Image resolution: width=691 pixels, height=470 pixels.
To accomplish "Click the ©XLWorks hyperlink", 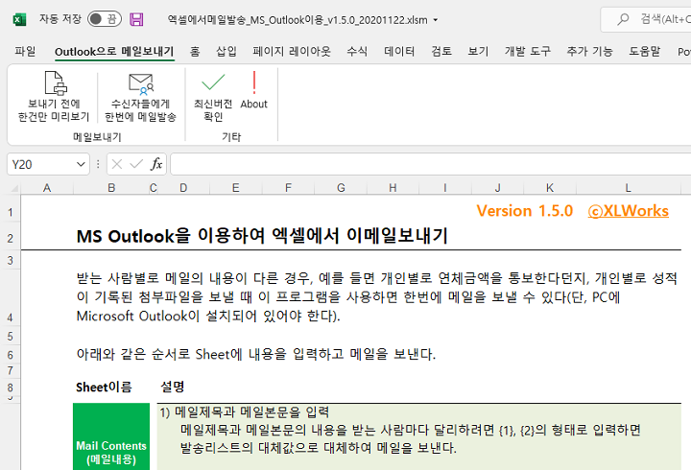I will 628,211.
